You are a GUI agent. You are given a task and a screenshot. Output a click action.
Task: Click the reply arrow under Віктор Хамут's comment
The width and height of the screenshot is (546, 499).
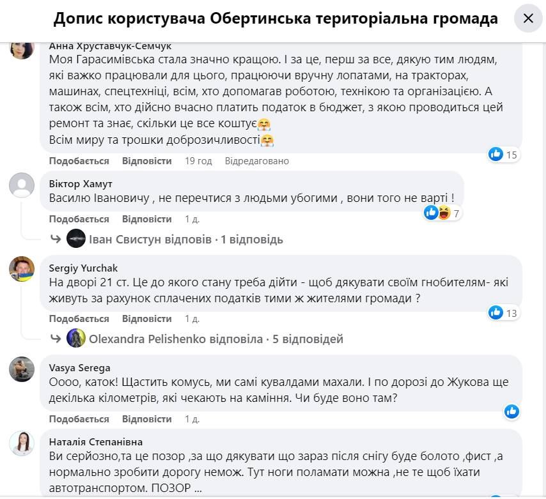pos(56,238)
